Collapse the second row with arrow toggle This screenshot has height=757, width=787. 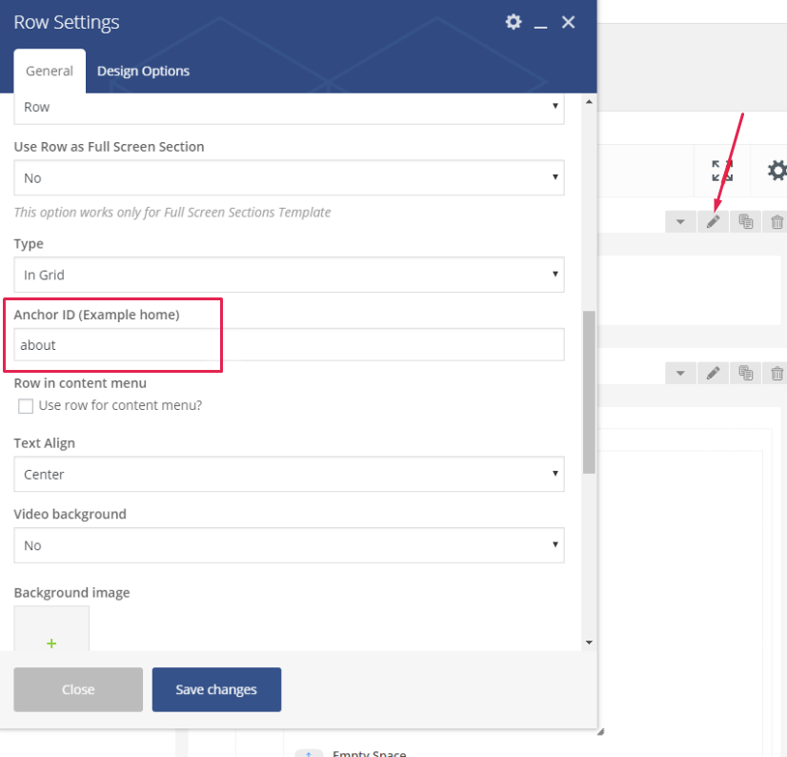[x=680, y=373]
